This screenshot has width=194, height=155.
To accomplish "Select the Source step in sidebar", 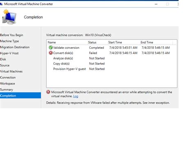I will 5,65.
